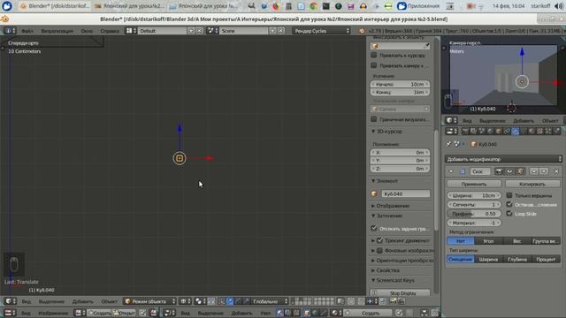
Task: Remove the bevel modifier with X icon
Action: (556, 171)
